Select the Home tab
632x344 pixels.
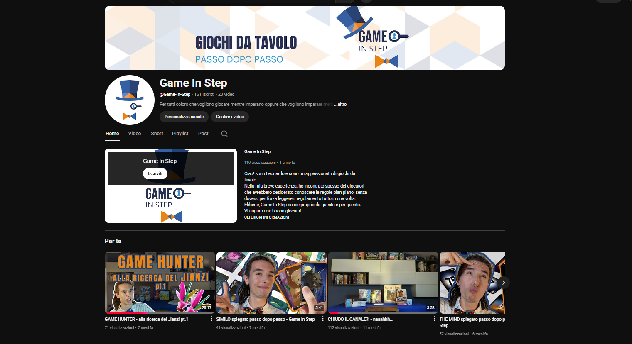(x=112, y=134)
